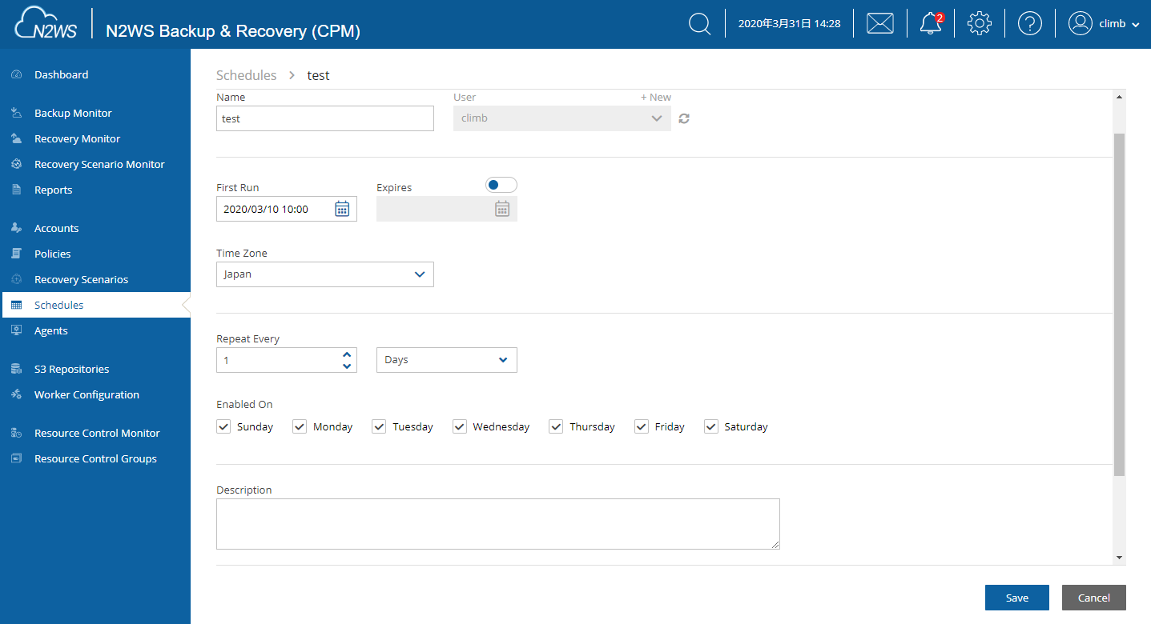Viewport: 1151px width, 624px height.
Task: Open the First Run calendar picker
Action: point(342,209)
